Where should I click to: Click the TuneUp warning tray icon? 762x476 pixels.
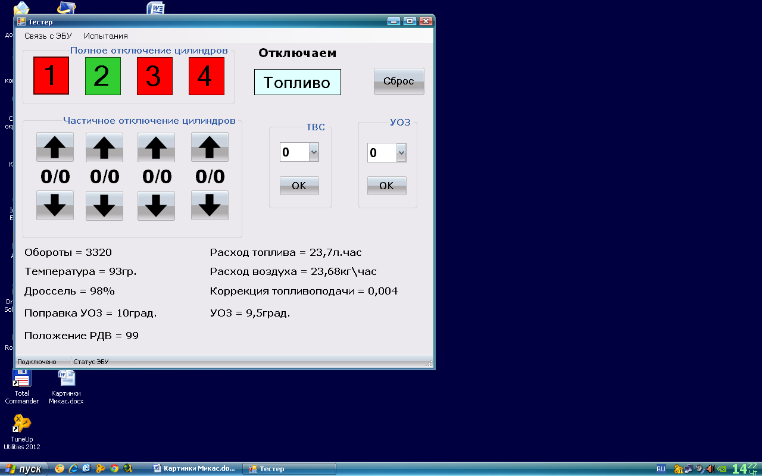tap(678, 469)
